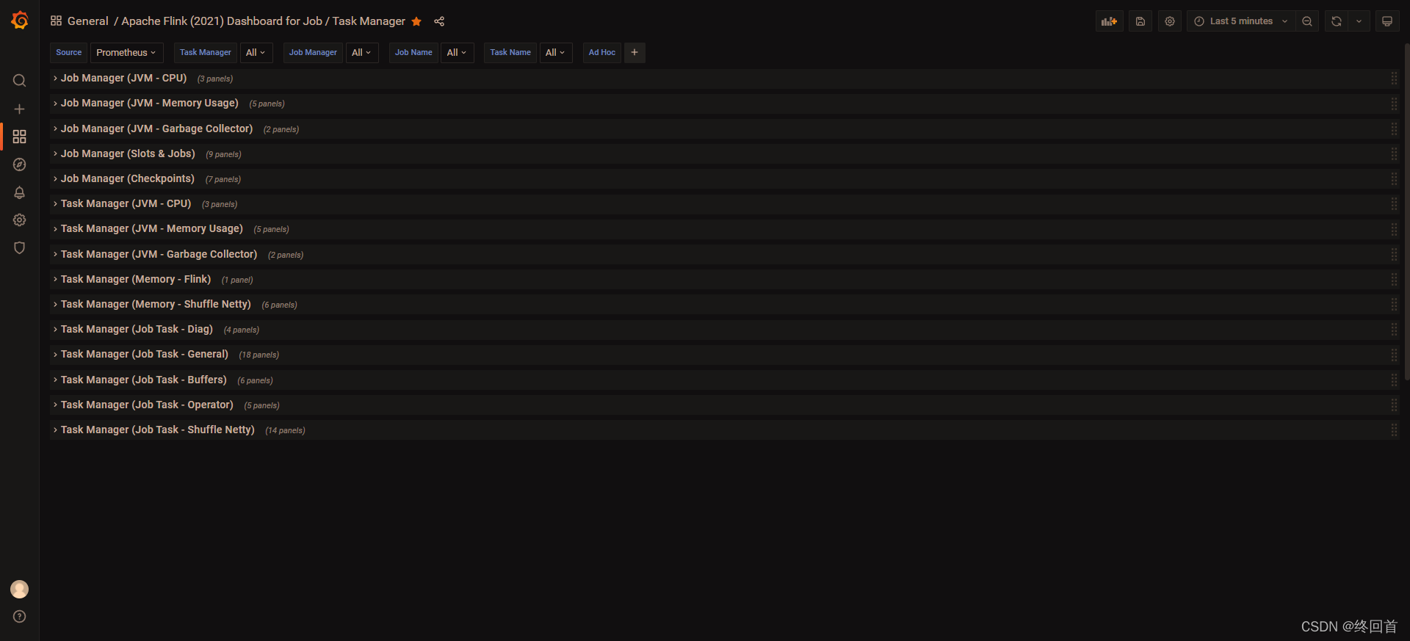Screen dimensions: 1410x641
Task: Open the Alerting bell icon
Action: coord(20,192)
